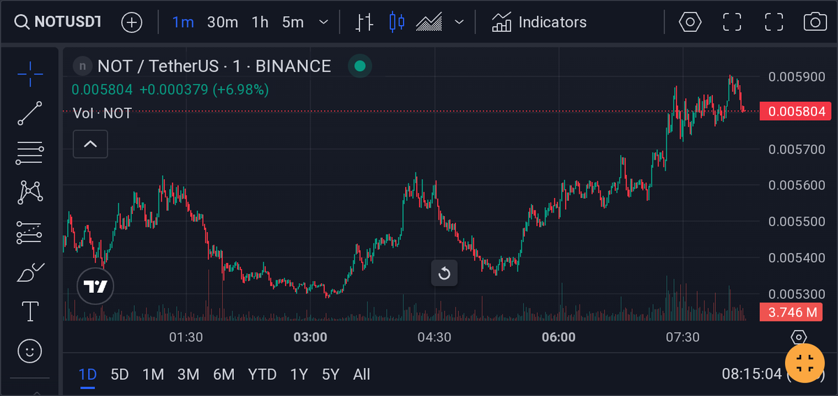
Task: Open the Fibonacci retracement tools
Action: (30, 153)
